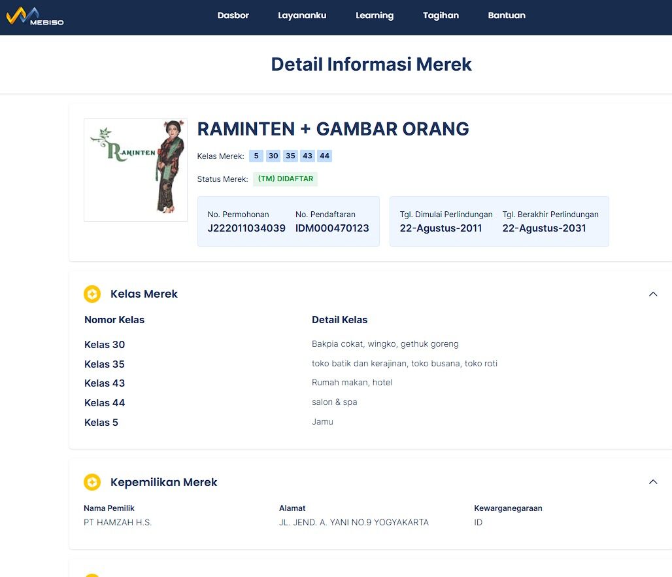The width and height of the screenshot is (672, 577).
Task: Click the (TM) DIDAFTAR status badge
Action: [286, 179]
